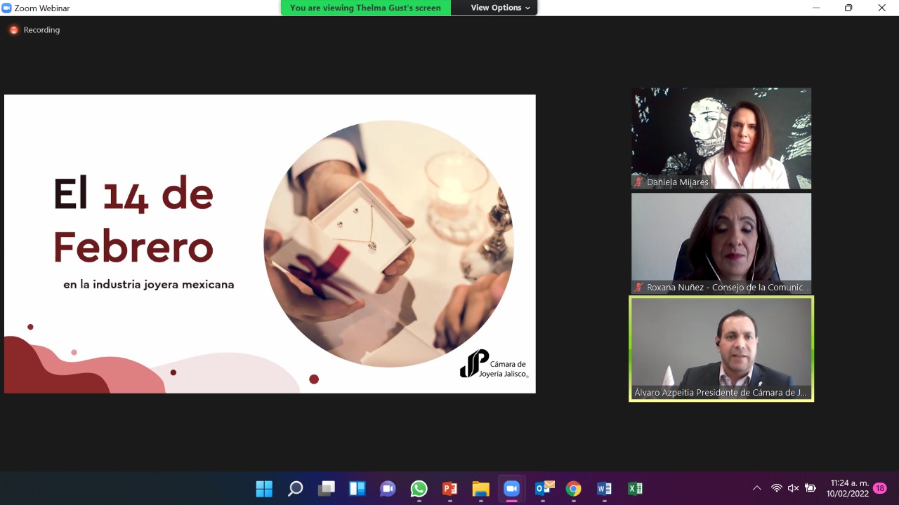Open the Windows Start menu
The image size is (899, 505).
pos(264,489)
